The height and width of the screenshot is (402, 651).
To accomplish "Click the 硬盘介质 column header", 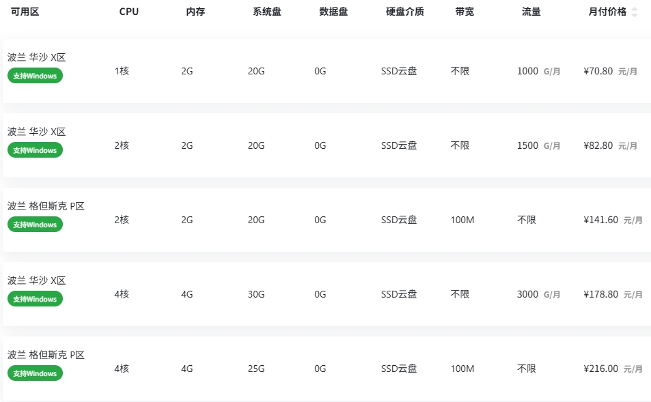I will (405, 12).
